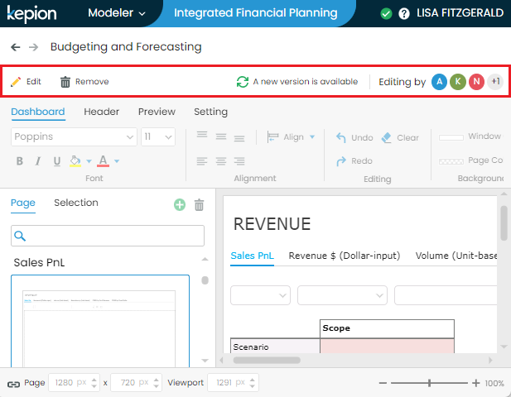Open the second empty canvas dropdown
Screen dimensions: 511x397
click(342, 295)
